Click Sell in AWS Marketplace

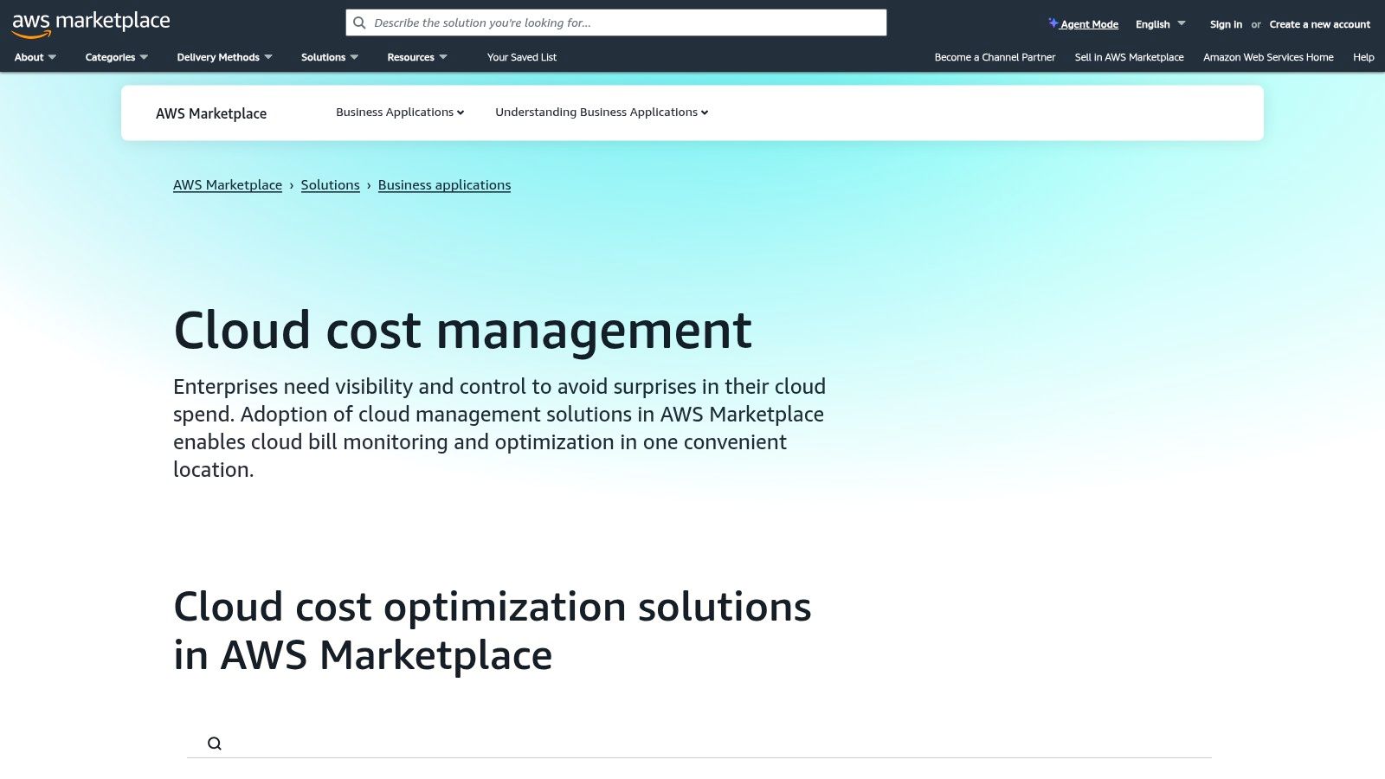1129,57
